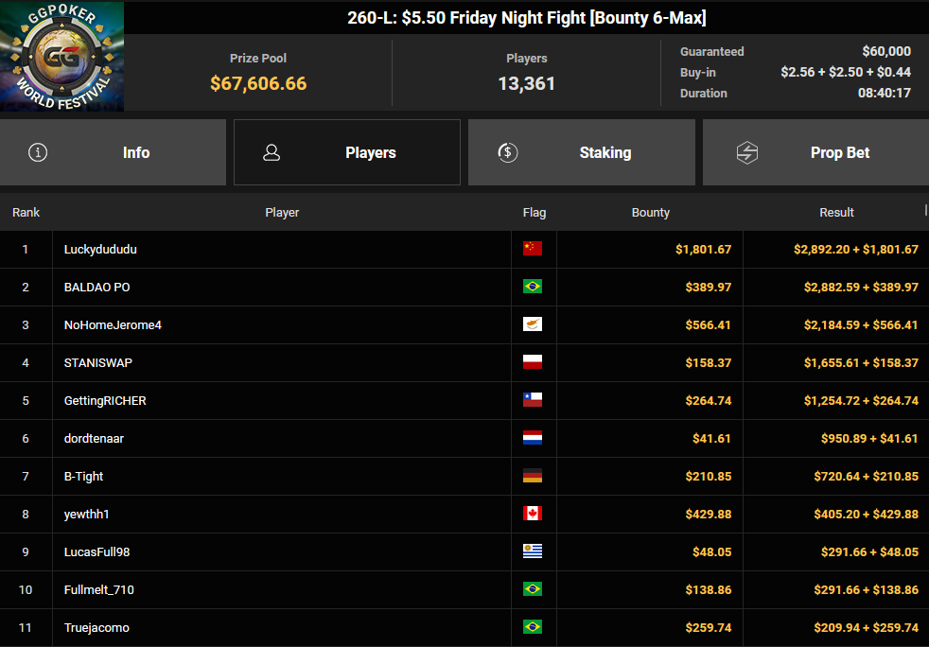
Task: Open the Info tab
Action: 113,152
